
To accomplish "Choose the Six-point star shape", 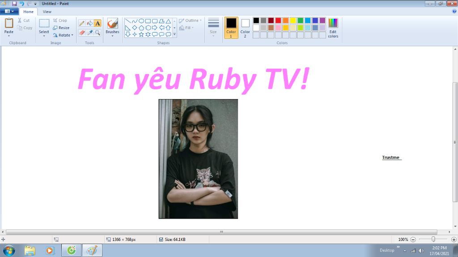I will pyautogui.click(x=148, y=34).
